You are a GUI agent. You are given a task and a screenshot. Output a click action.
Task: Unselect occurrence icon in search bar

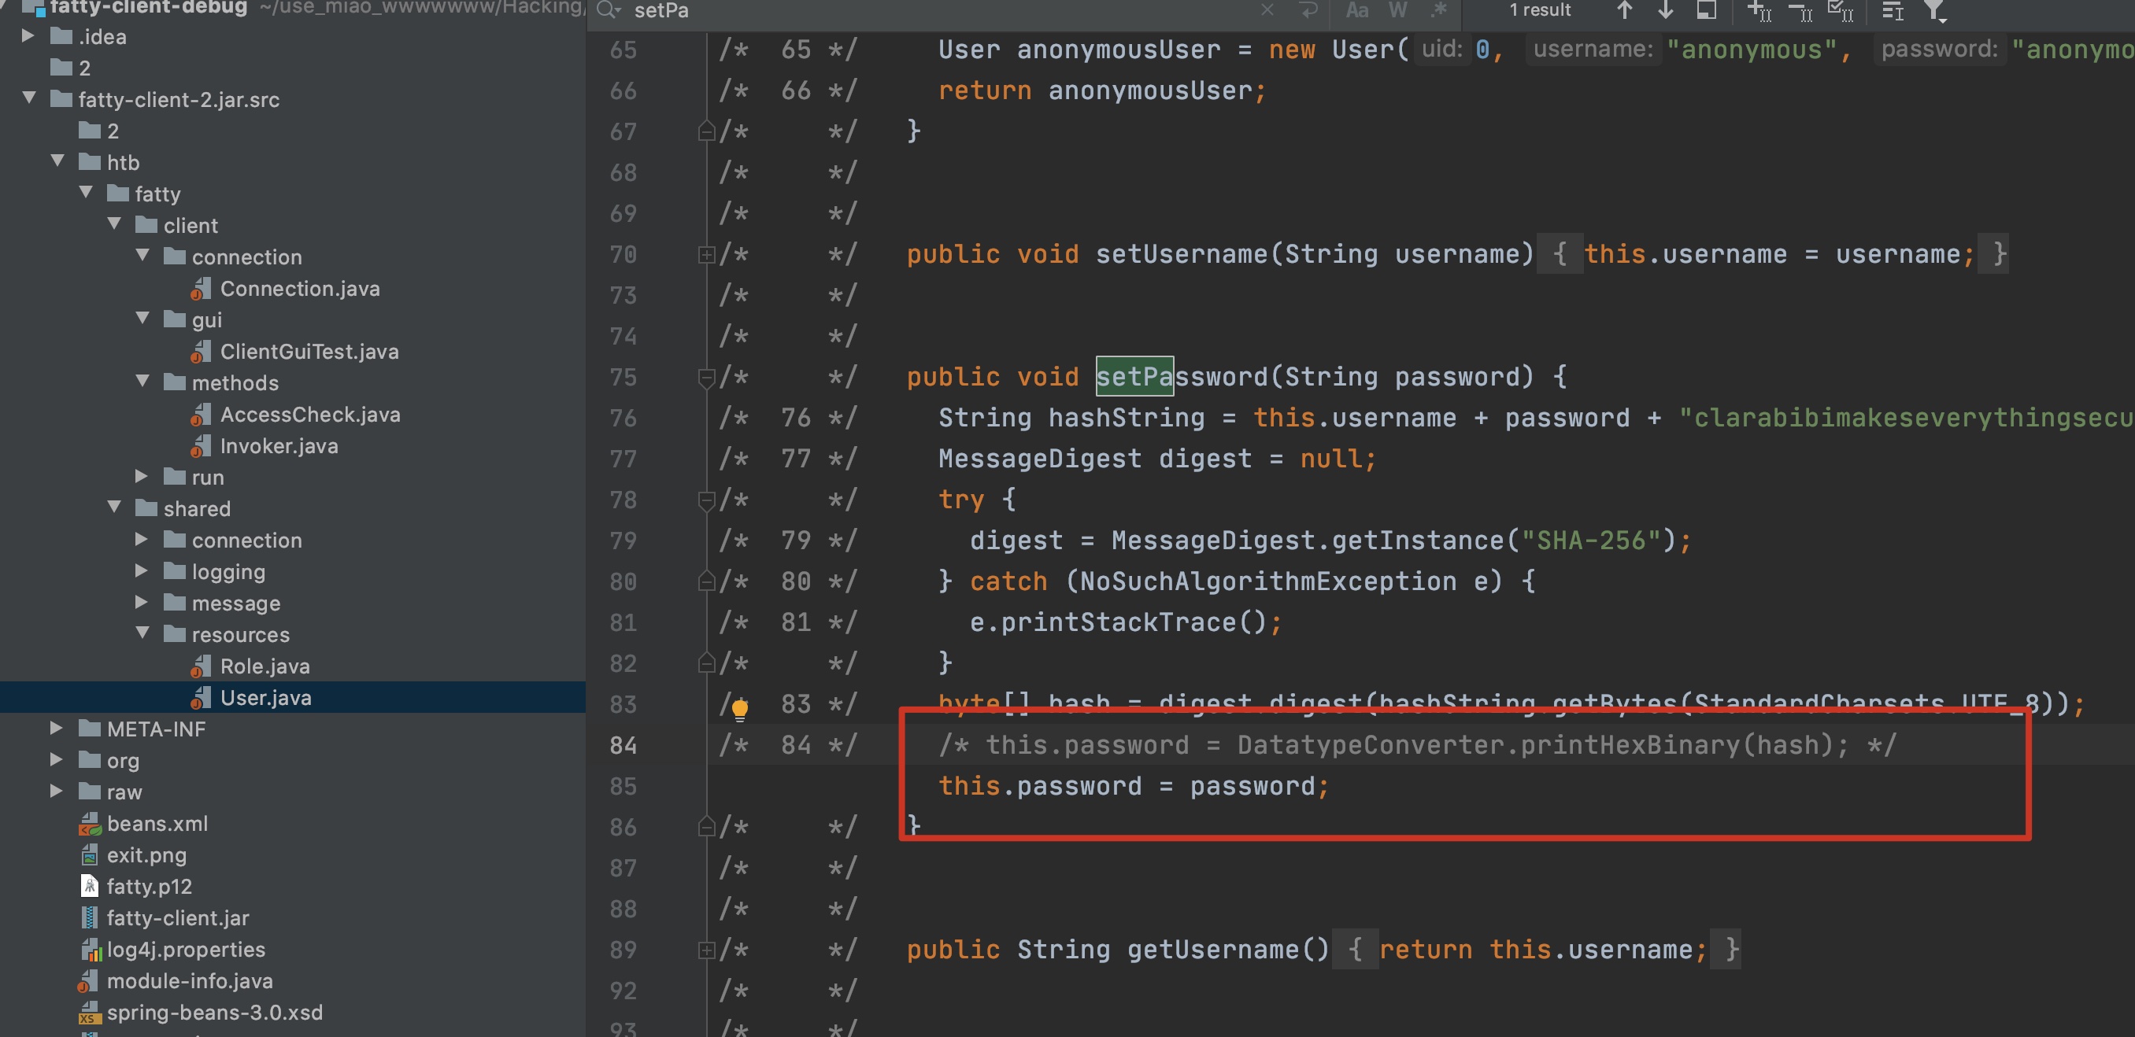pos(1800,11)
